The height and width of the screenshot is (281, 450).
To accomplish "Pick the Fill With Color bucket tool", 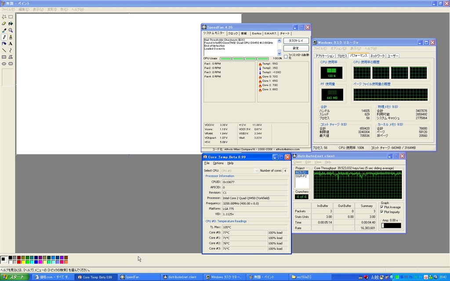I will [11, 24].
